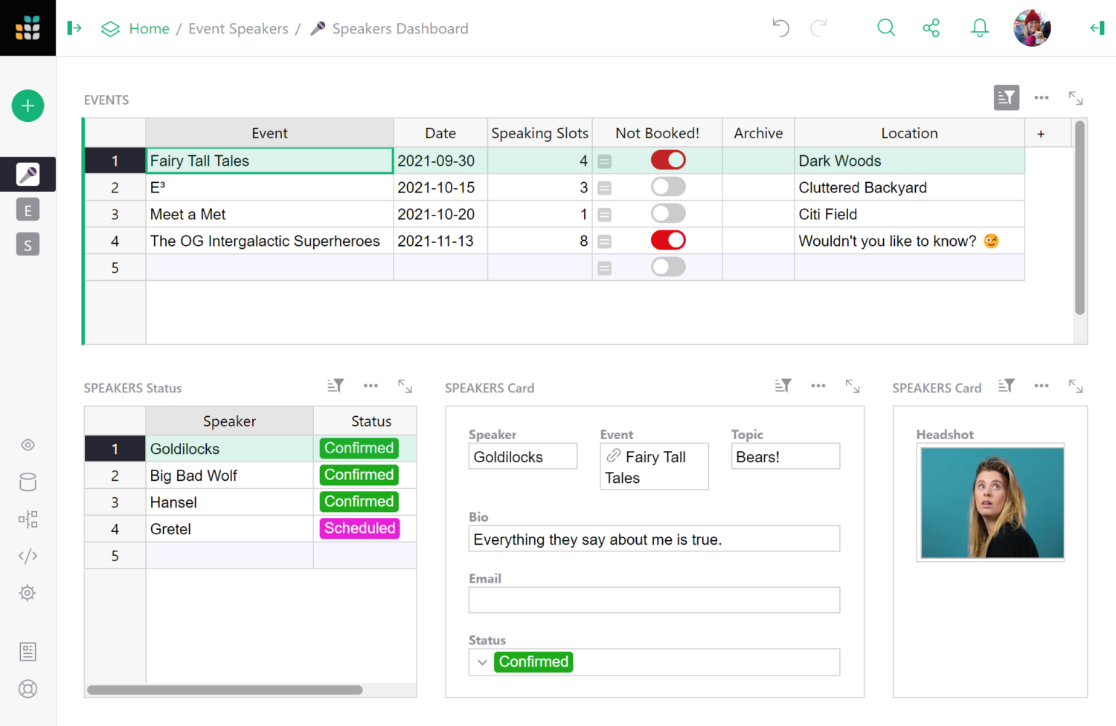Click the green Add New plus button
1116x726 pixels.
28,106
